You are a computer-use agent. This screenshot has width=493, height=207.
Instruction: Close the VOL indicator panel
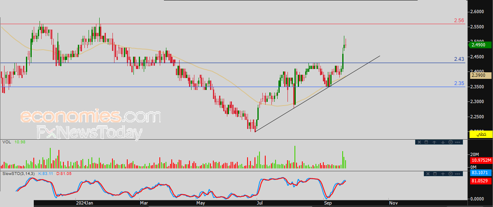(418, 142)
